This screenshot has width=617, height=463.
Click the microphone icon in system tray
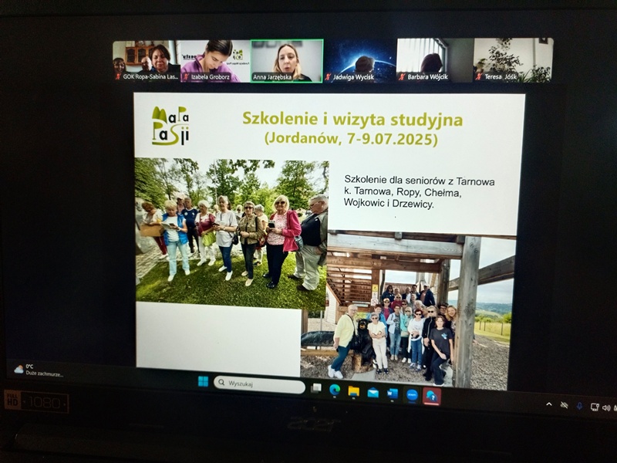click(579, 405)
